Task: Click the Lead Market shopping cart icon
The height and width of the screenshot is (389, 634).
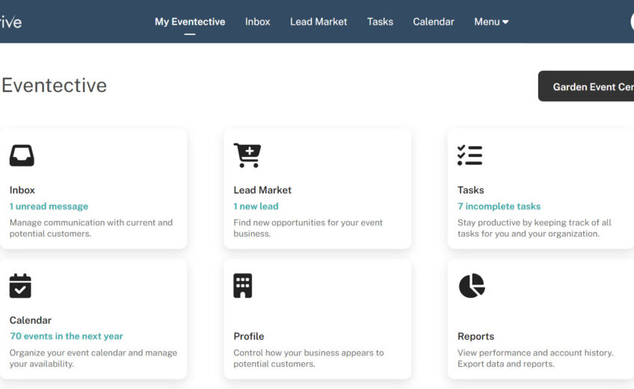Action: pyautogui.click(x=247, y=155)
